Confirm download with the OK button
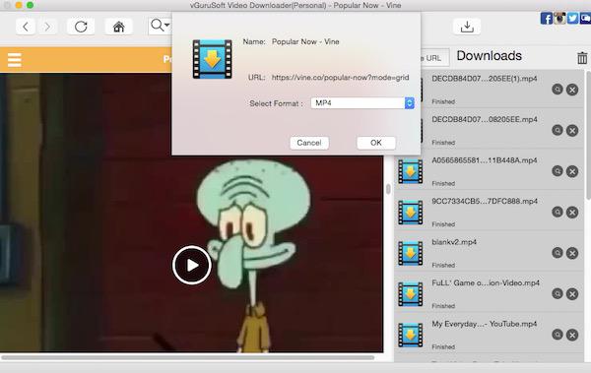 [x=376, y=143]
